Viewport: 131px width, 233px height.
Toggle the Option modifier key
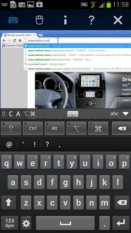click(x=76, y=128)
